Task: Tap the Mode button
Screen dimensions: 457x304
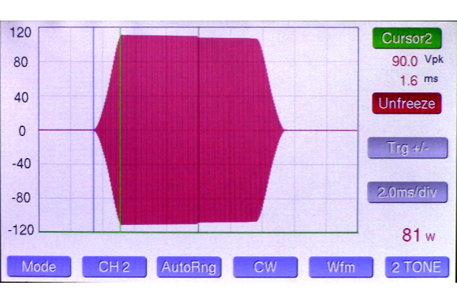Action: 39,267
